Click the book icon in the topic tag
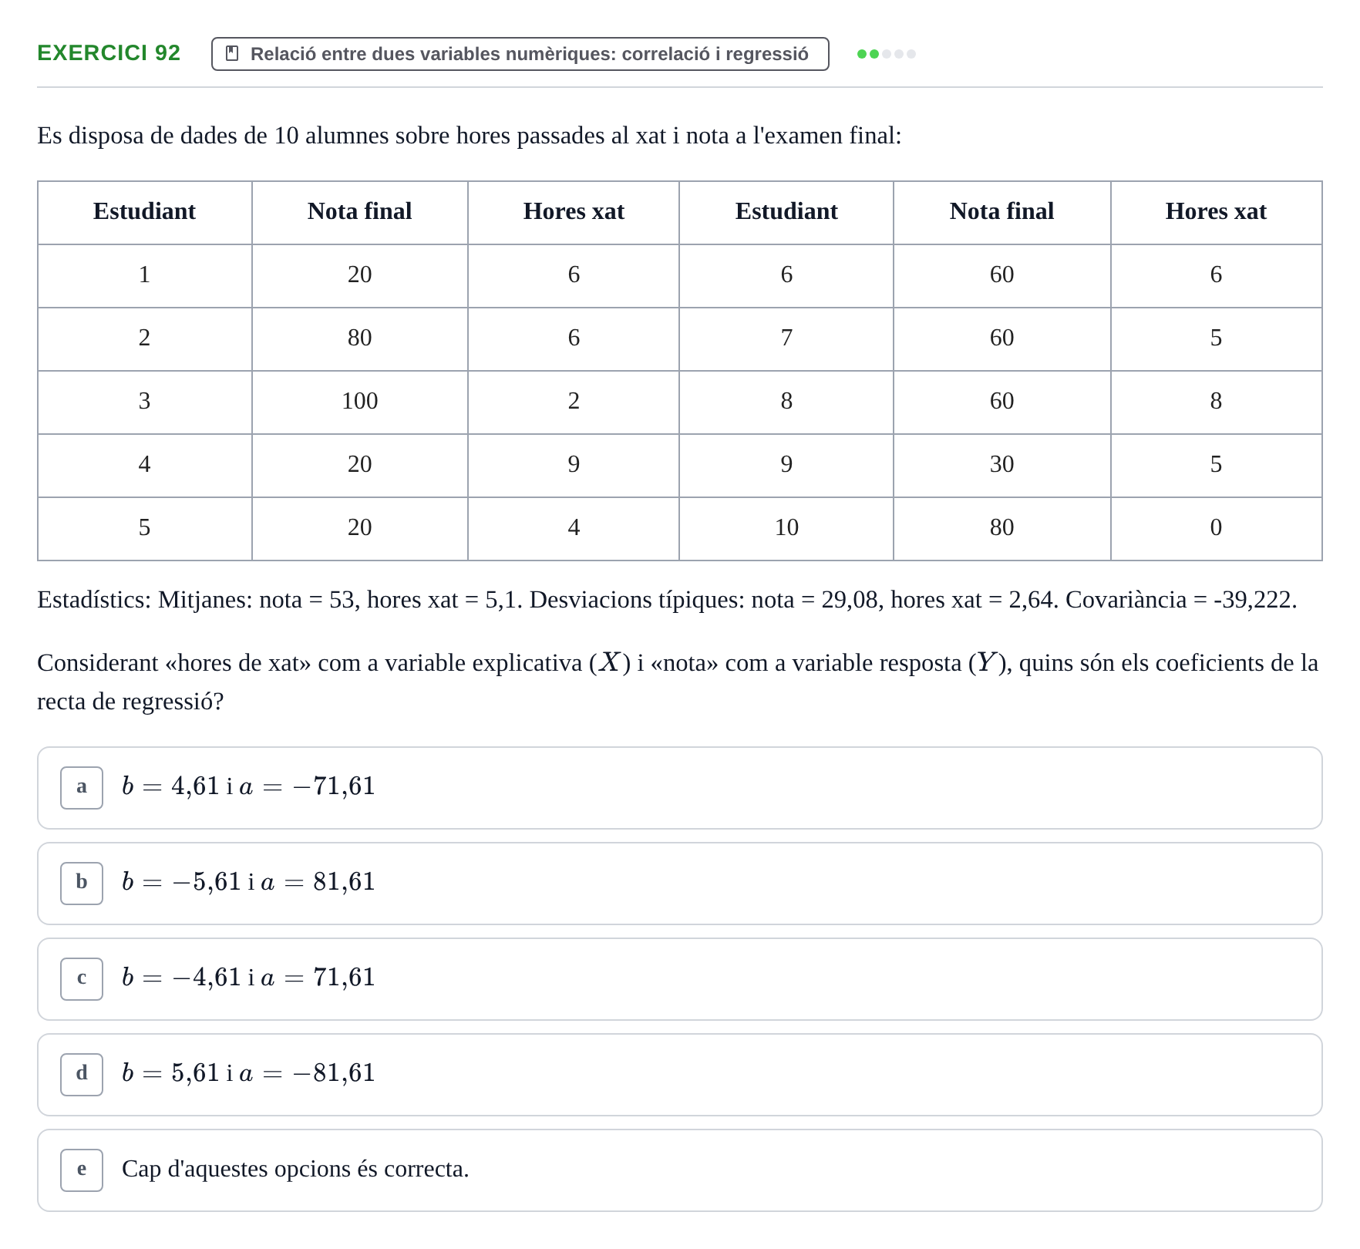The image size is (1360, 1249). click(232, 53)
